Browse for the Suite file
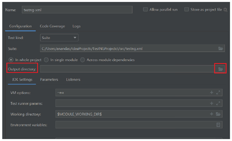The width and height of the screenshot is (232, 141). [x=220, y=49]
